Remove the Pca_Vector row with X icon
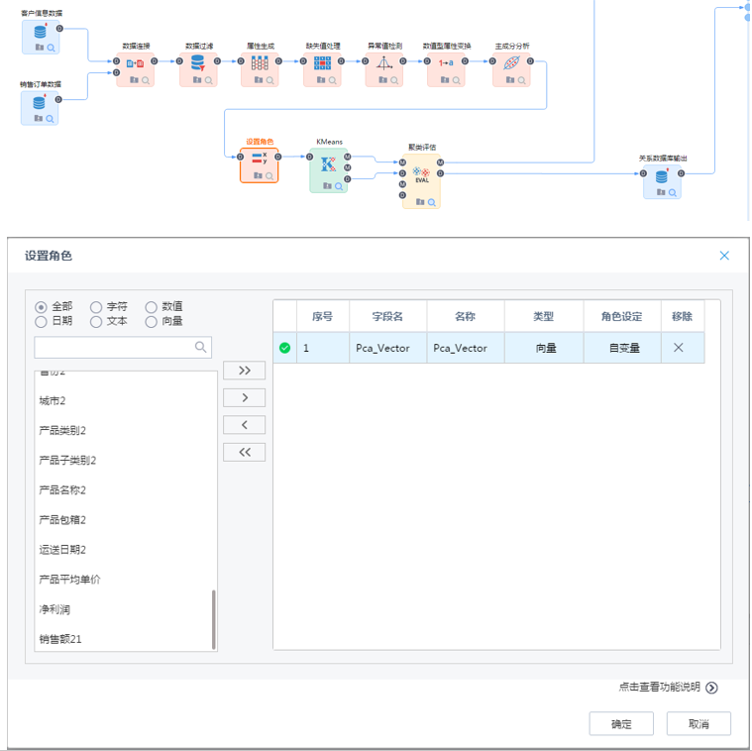Image resolution: width=752 pixels, height=751 pixels. [x=679, y=348]
